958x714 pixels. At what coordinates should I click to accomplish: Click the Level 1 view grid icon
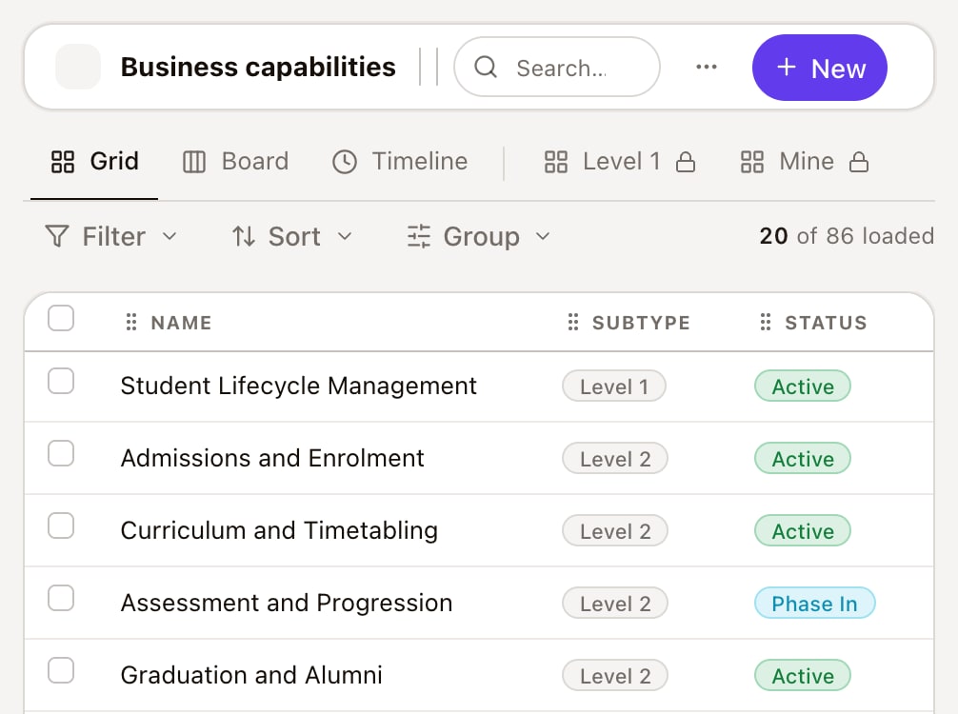[x=556, y=162]
